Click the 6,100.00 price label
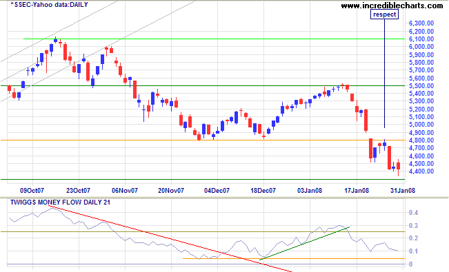449x272 pixels. coord(421,39)
